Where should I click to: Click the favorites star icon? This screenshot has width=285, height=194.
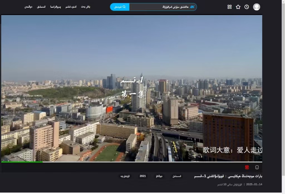238,7
